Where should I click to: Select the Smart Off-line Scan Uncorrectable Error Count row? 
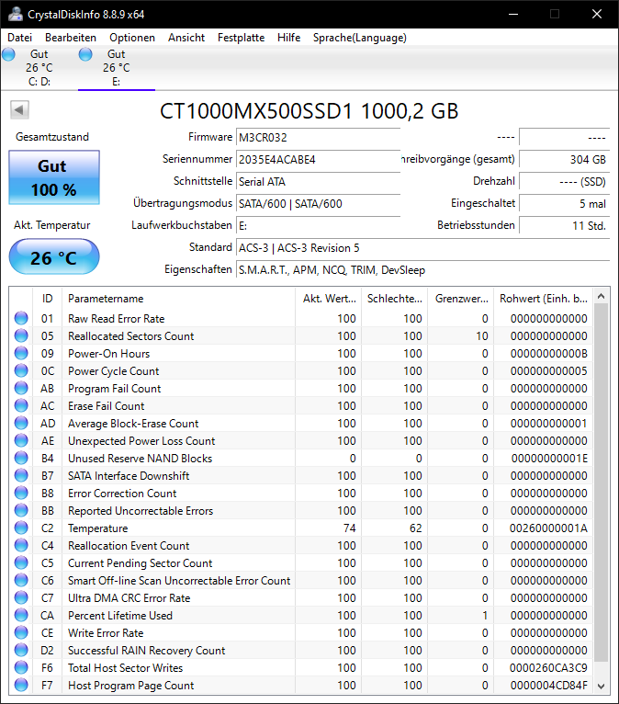pyautogui.click(x=301, y=581)
